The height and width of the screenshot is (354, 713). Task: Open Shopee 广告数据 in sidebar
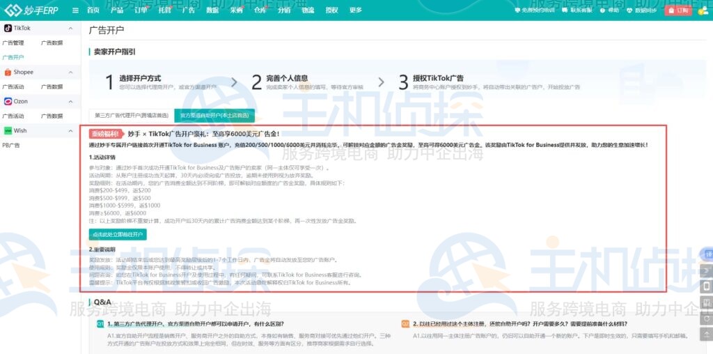coord(52,86)
